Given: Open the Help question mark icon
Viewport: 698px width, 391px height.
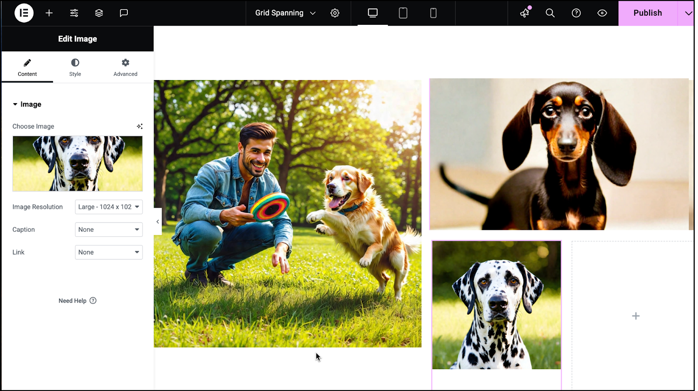Looking at the screenshot, I should pyautogui.click(x=576, y=13).
